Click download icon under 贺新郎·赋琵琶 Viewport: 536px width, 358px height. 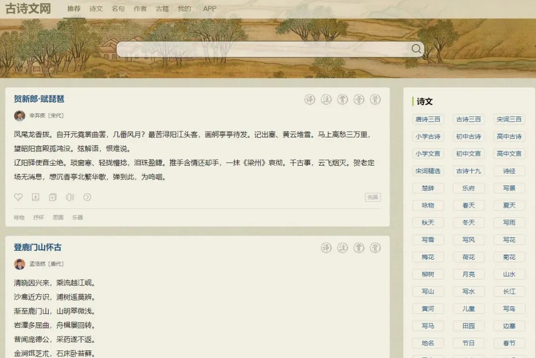pyautogui.click(x=36, y=197)
